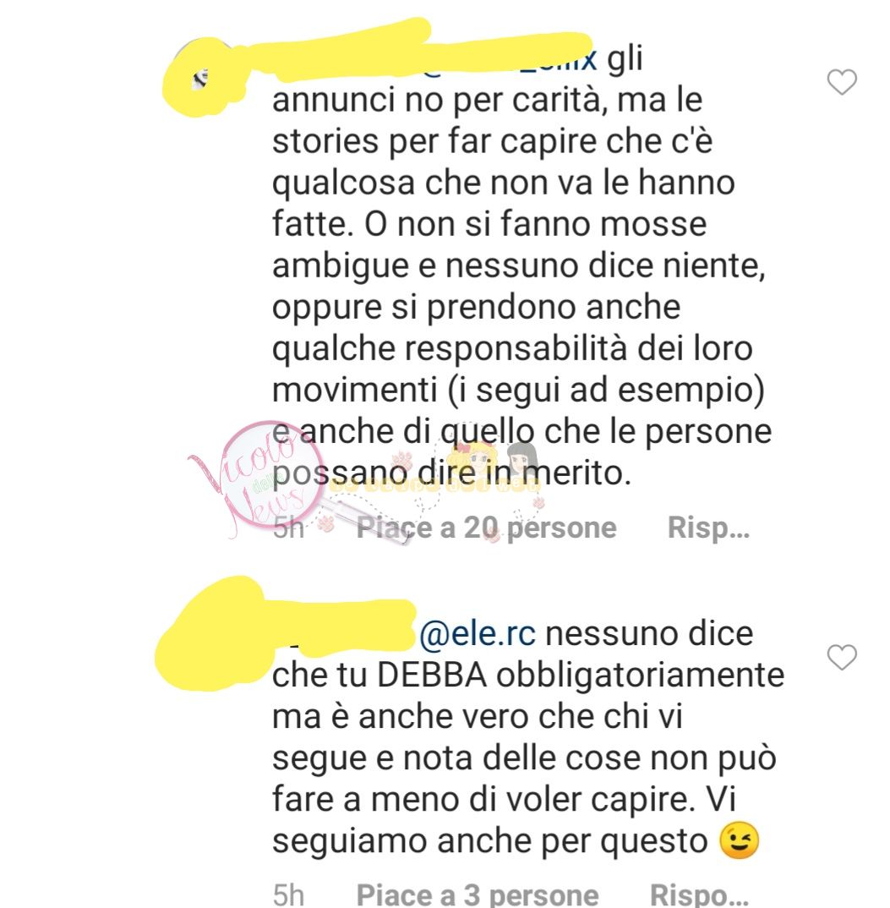Tap the heart beside the @ele.rc reply
The image size is (890, 908).
(x=841, y=657)
